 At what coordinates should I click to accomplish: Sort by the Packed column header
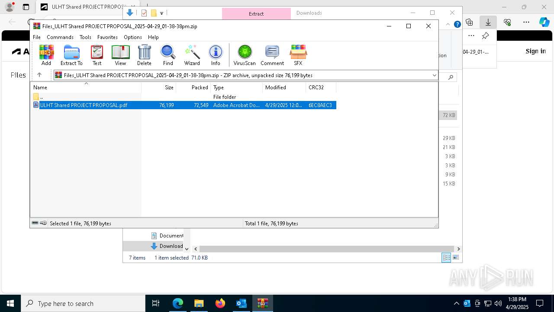(193, 88)
